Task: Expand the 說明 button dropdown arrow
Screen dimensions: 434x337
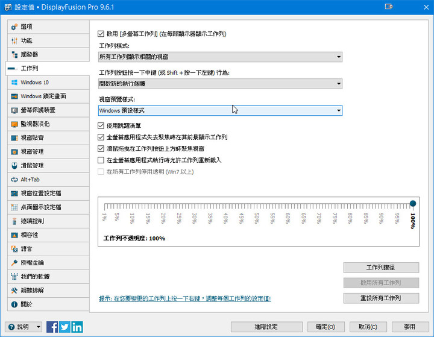Action: 39,327
